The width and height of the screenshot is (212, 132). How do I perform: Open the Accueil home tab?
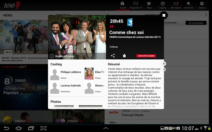tap(123, 5)
